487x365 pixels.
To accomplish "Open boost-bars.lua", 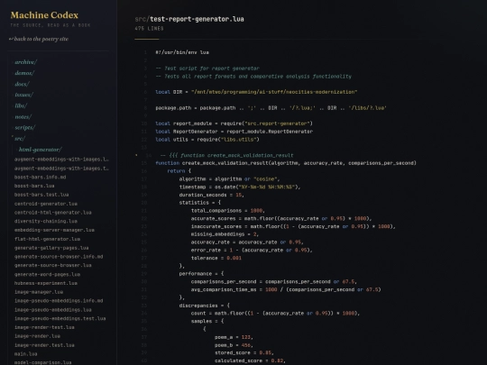I will (34, 186).
